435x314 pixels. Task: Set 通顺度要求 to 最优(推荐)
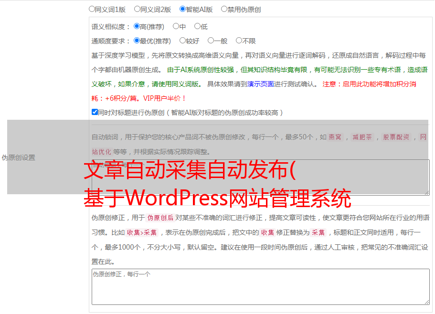click(137, 41)
